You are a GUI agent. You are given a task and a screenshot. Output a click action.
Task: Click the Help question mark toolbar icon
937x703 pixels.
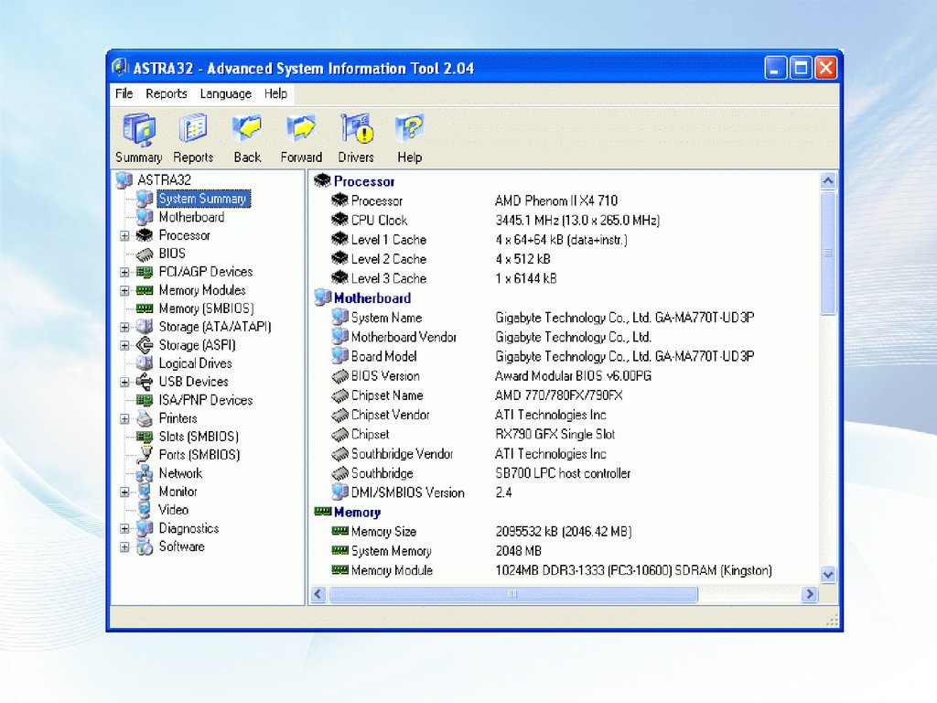pyautogui.click(x=409, y=130)
